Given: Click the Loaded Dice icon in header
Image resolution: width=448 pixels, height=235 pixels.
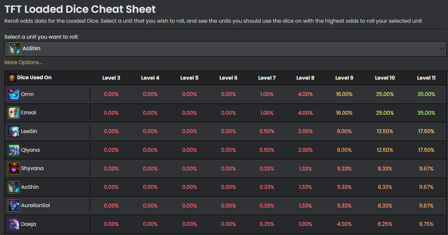Looking at the screenshot, I should (12, 78).
